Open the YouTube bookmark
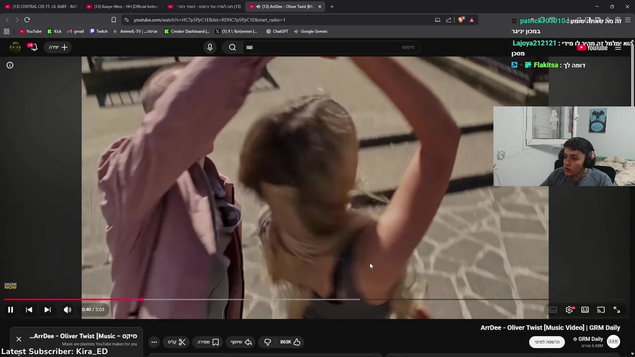The width and height of the screenshot is (635, 357). point(30,31)
